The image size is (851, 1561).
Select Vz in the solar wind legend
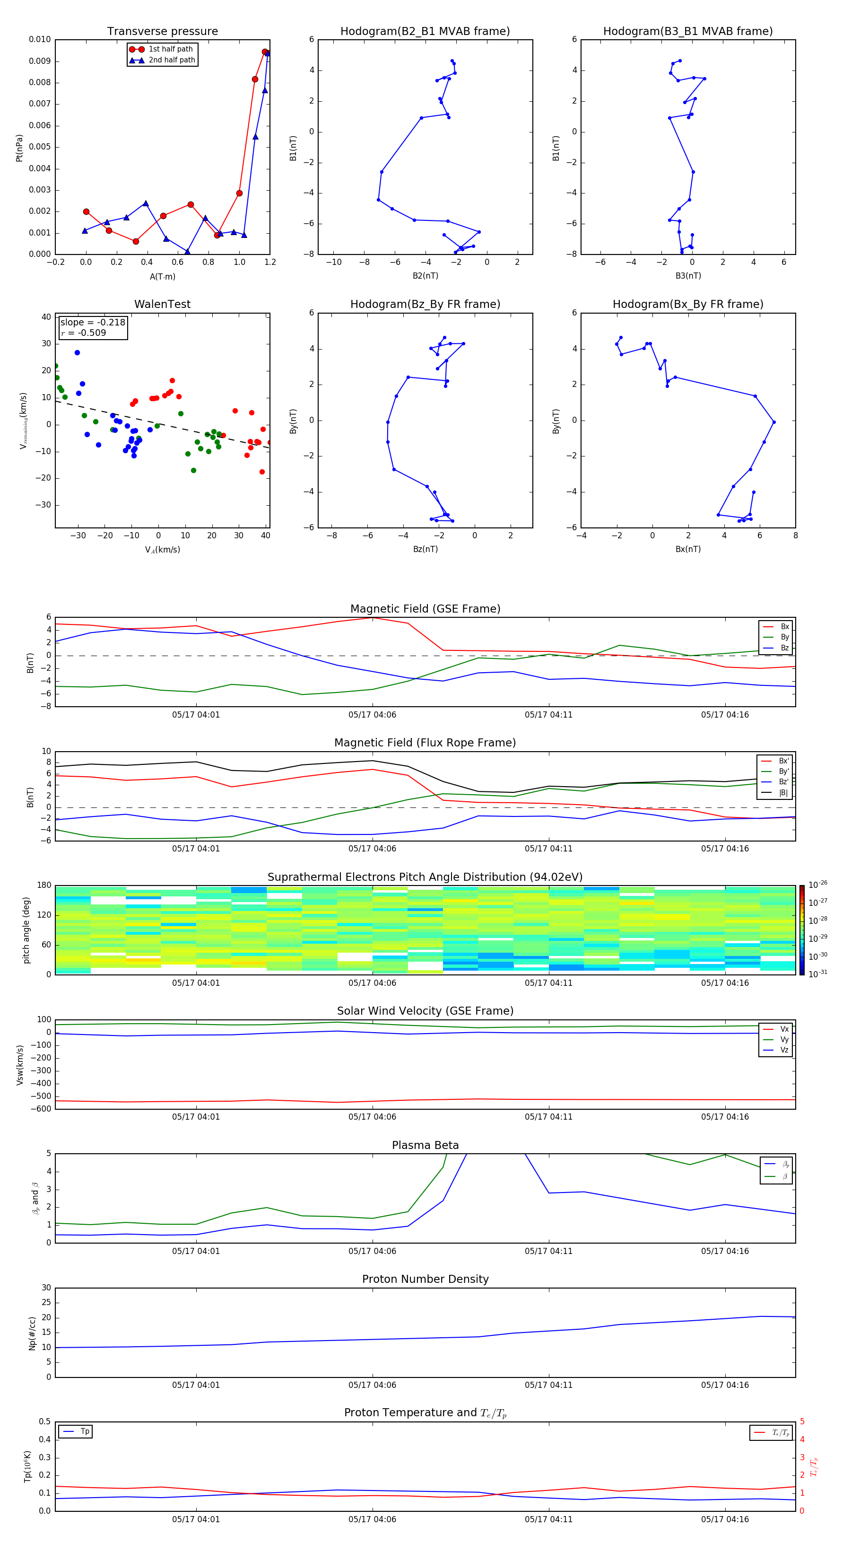click(776, 1050)
